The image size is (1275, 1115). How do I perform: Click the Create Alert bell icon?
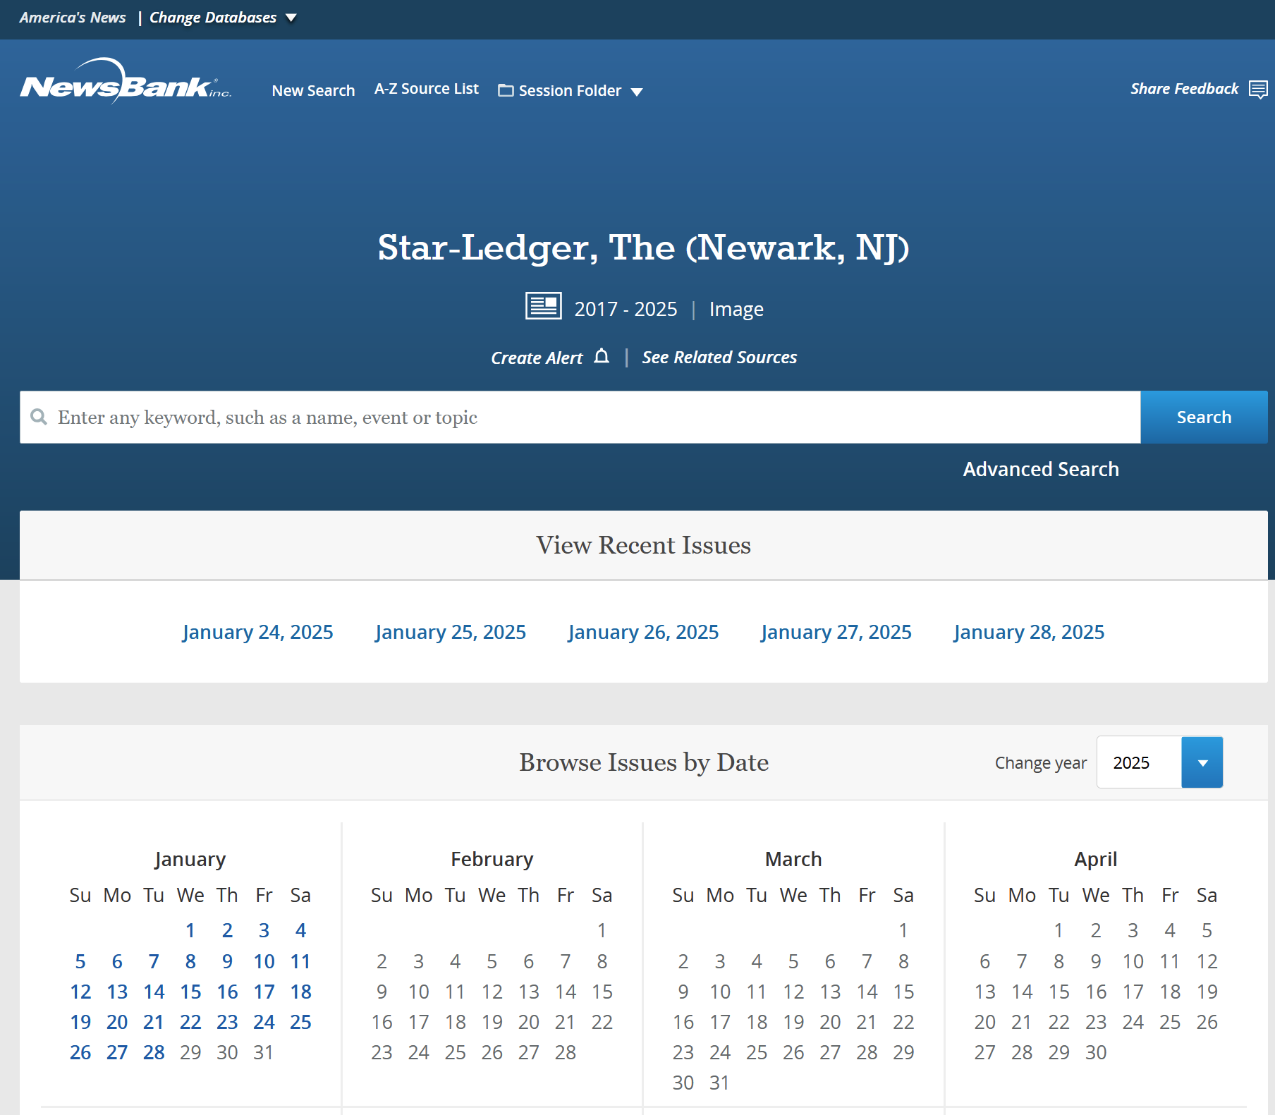tap(601, 357)
